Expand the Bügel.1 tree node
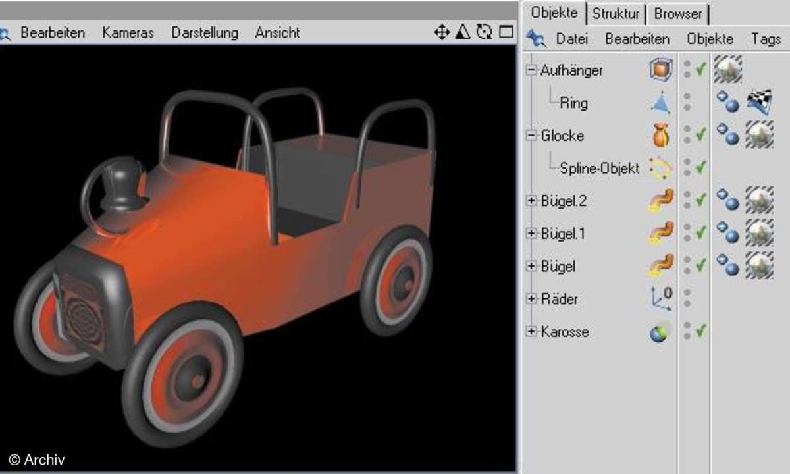 coord(531,234)
